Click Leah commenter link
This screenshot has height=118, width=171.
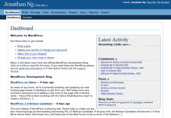103,71
